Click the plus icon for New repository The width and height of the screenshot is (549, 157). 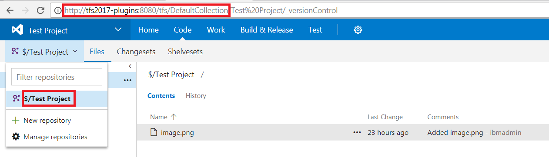[x=16, y=120]
